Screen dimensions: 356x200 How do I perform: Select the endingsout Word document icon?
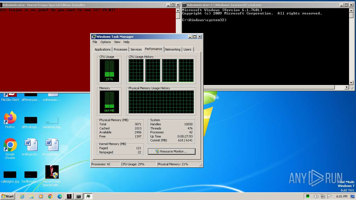point(31,147)
